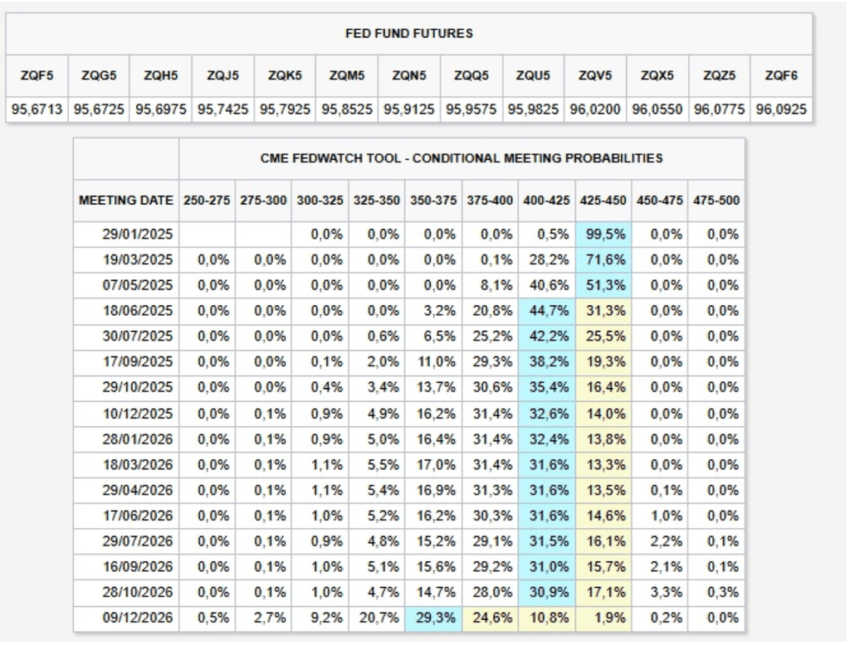
Task: Select the 3,3% cell for 28/10/2026
Action: tap(660, 593)
